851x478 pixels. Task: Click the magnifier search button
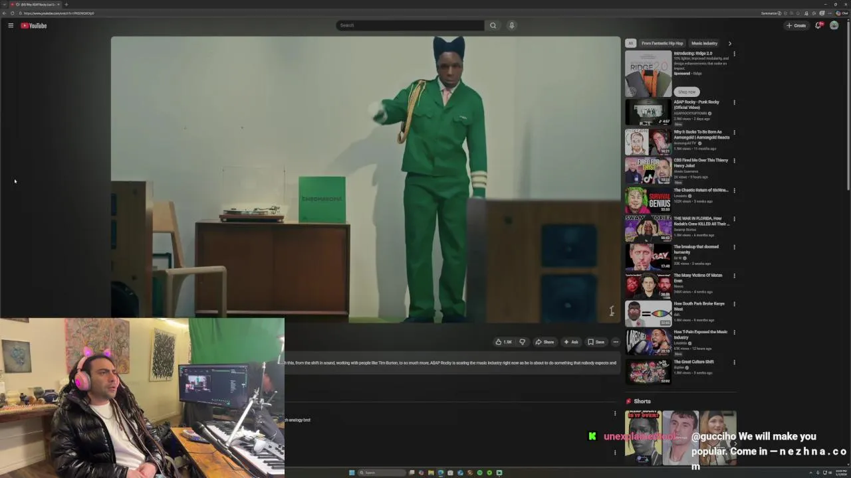(x=493, y=25)
